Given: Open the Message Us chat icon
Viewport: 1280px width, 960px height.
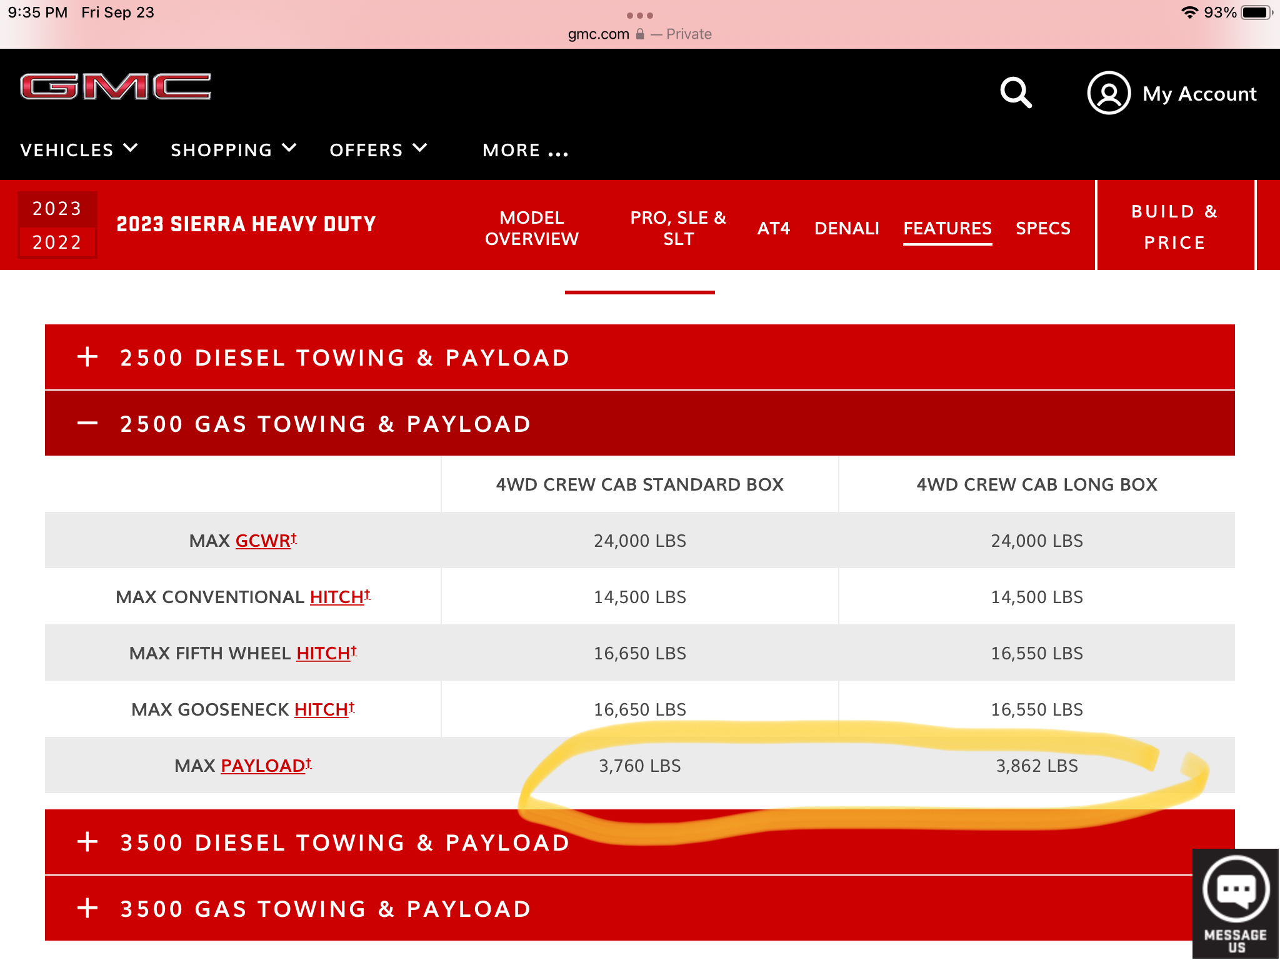Looking at the screenshot, I should [1236, 903].
